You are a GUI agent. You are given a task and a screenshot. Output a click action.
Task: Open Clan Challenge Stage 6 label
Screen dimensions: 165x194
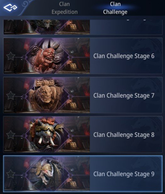click(124, 56)
